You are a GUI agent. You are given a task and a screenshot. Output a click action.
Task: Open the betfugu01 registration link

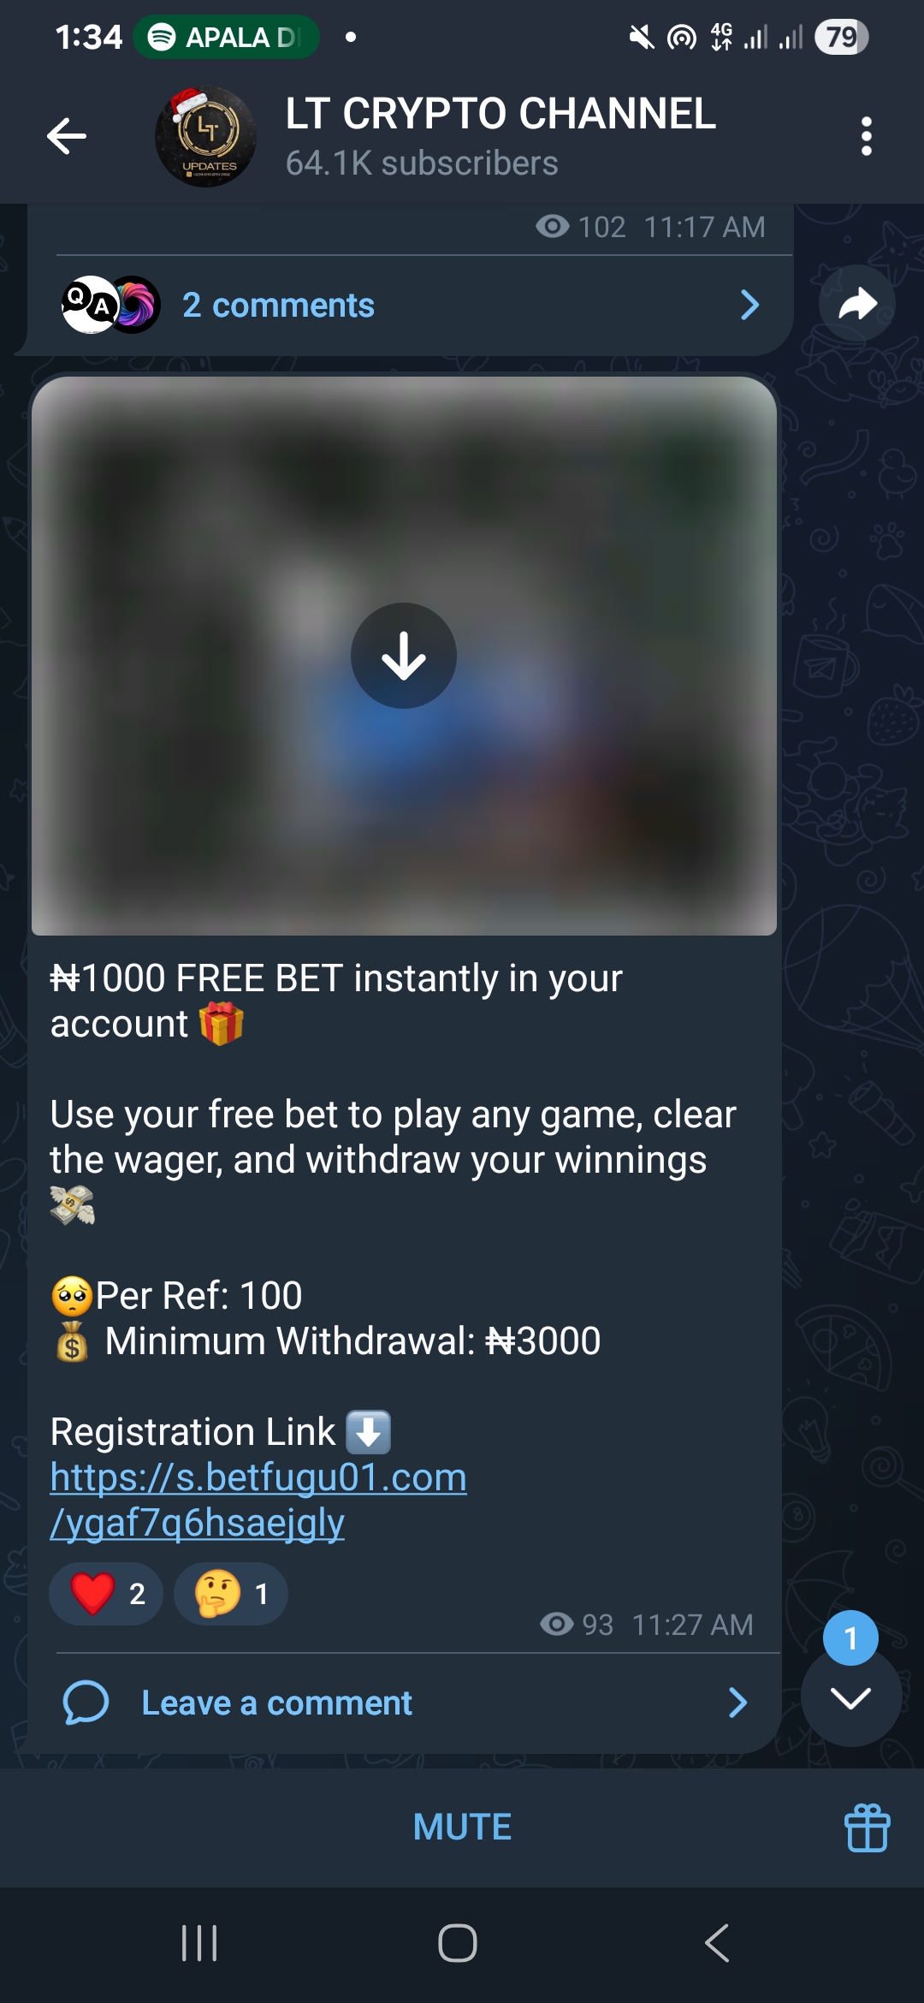[x=258, y=1500]
